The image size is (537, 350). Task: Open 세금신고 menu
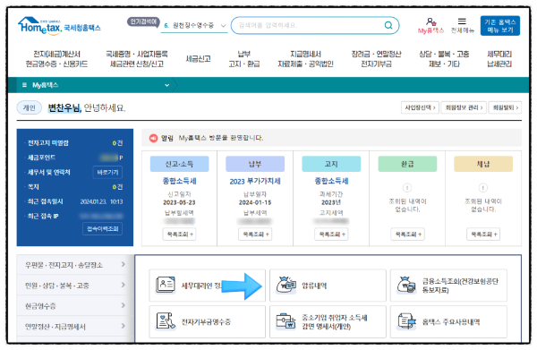coord(198,59)
